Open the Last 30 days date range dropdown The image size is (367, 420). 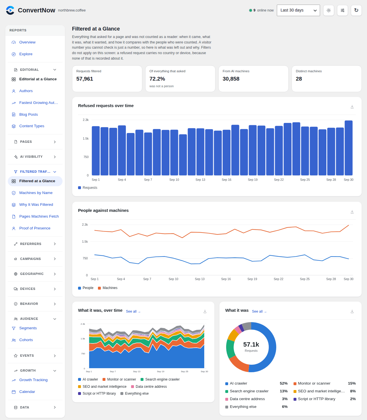[298, 10]
